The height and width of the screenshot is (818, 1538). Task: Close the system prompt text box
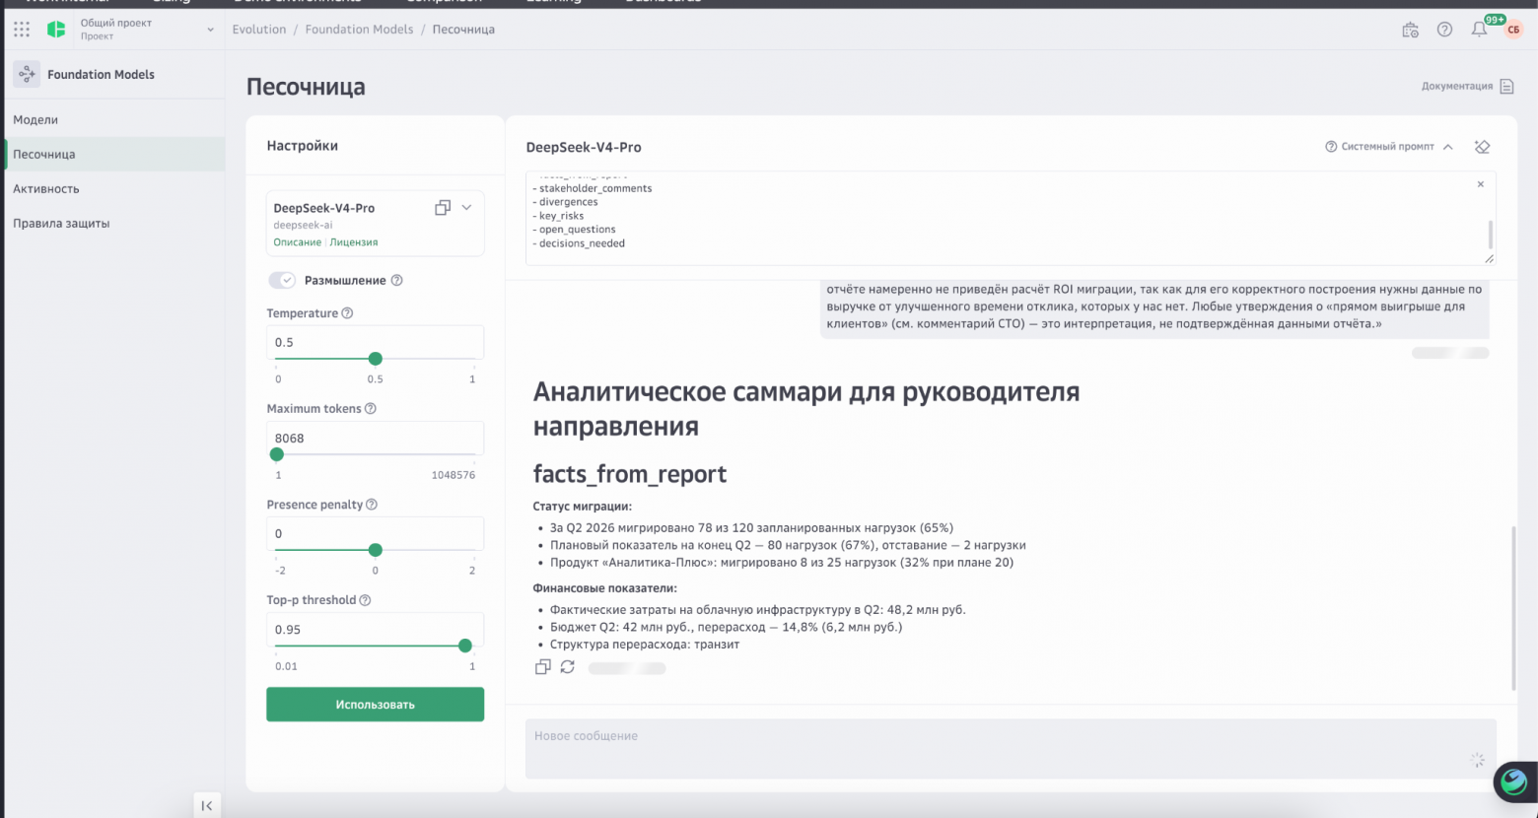[x=1480, y=184]
